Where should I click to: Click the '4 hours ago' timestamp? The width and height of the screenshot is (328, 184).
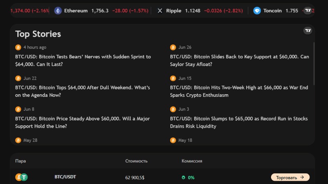(35, 47)
